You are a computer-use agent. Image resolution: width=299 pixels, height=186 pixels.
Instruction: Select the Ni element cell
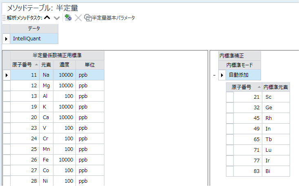point(46,181)
